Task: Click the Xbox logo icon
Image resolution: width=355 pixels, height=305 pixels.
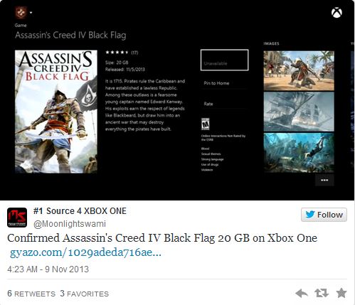Action: [x=337, y=12]
